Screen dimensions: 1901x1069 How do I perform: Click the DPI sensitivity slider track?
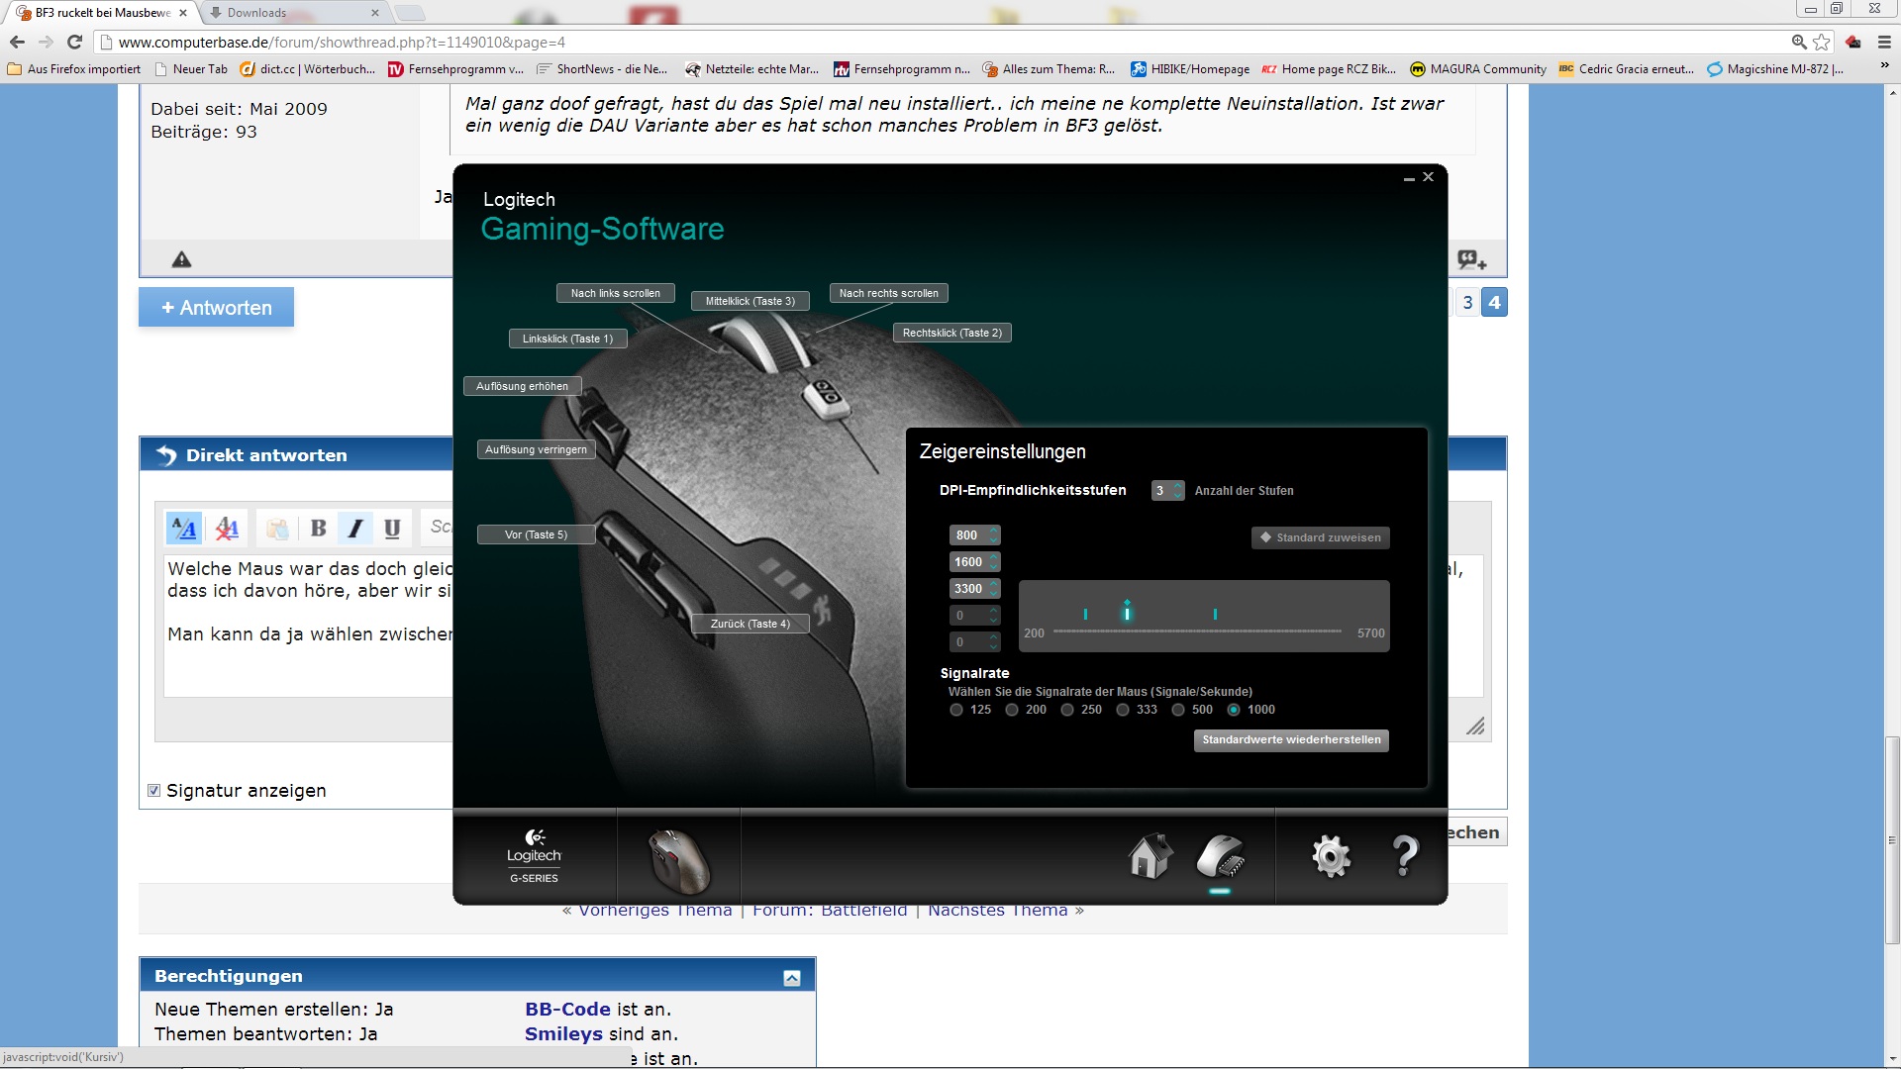tap(1198, 631)
